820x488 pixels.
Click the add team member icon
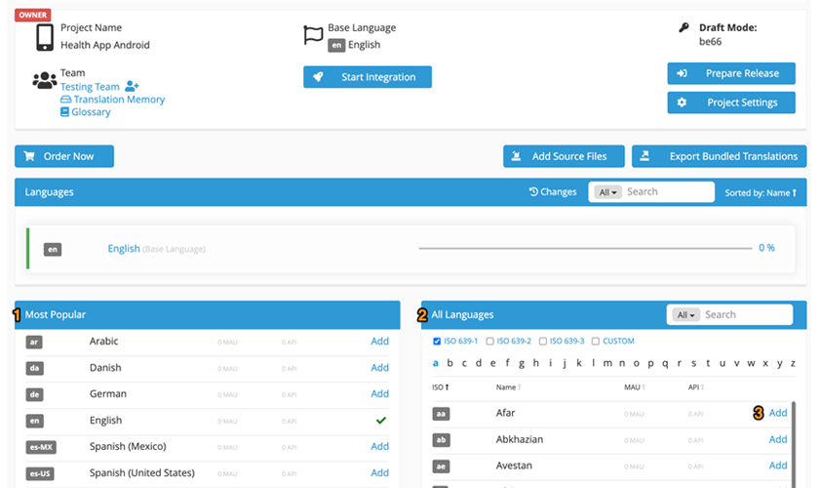click(133, 87)
